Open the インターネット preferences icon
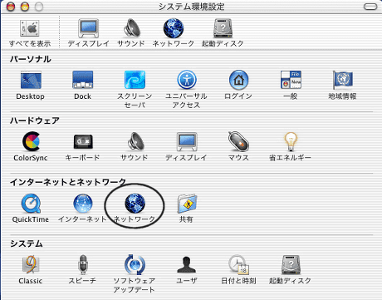 coord(83,204)
